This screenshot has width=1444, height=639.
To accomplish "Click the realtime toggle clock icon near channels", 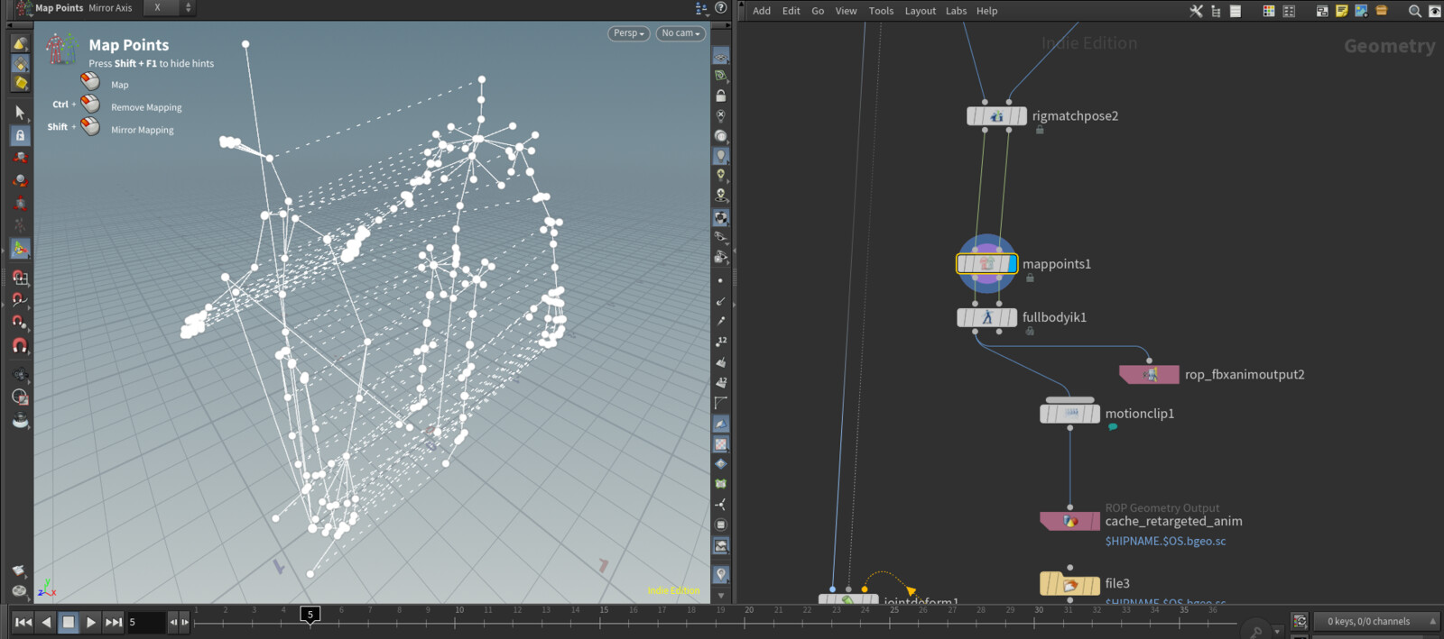I will pyautogui.click(x=1300, y=621).
